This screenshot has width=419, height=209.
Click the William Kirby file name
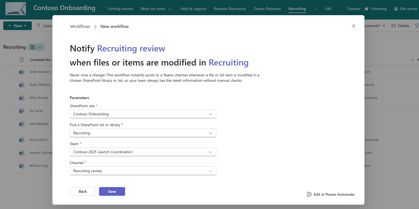(x=39, y=165)
